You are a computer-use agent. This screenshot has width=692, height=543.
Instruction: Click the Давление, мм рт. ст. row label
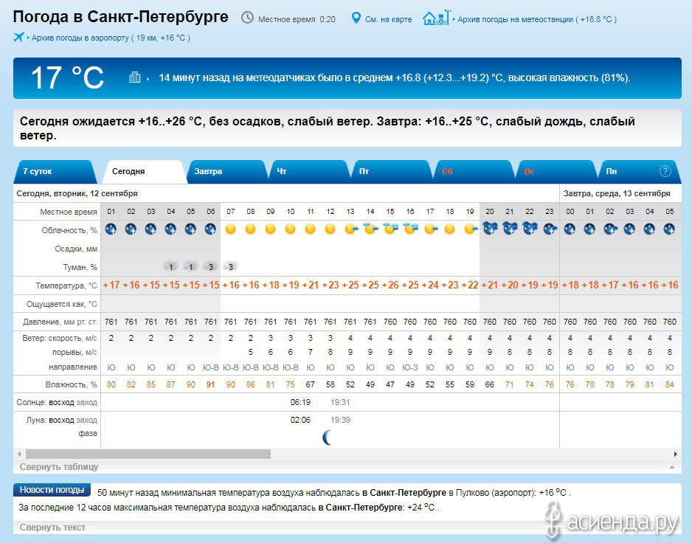pyautogui.click(x=60, y=322)
